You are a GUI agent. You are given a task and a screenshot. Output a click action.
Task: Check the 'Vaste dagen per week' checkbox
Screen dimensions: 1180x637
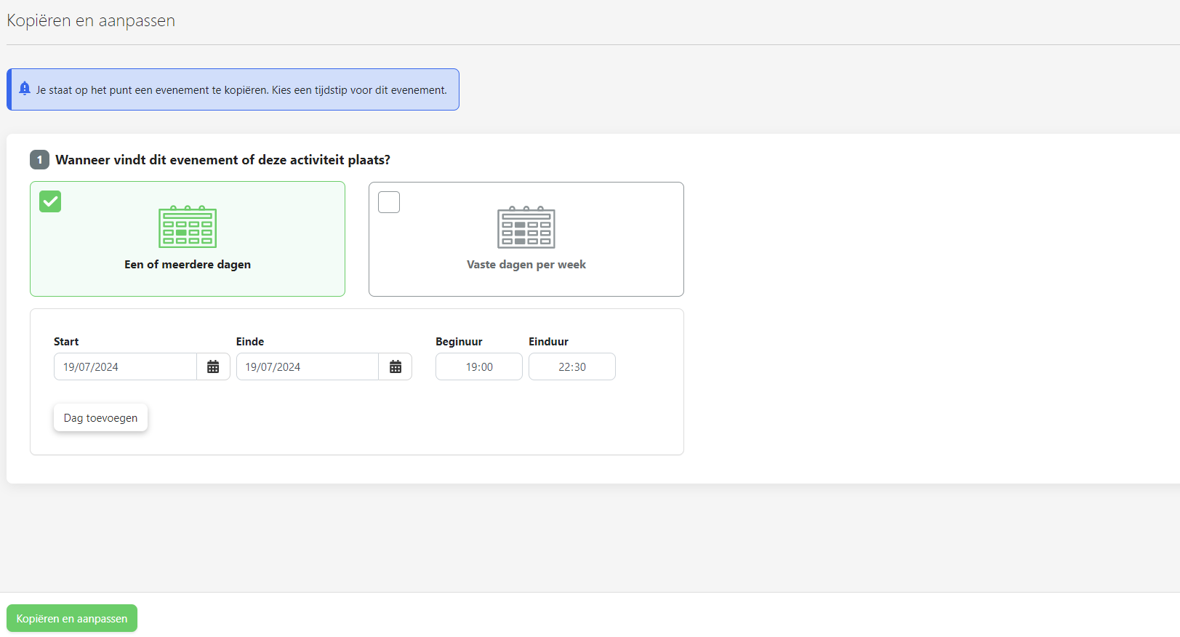point(389,202)
